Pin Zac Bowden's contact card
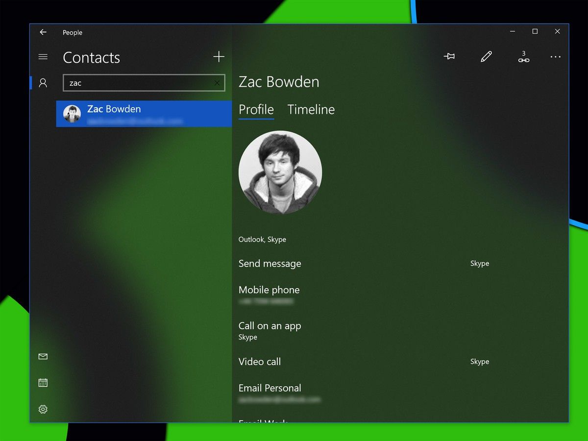 (449, 57)
